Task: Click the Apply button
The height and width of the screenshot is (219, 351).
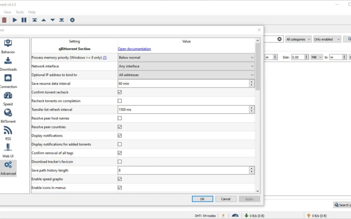Action: tap(249, 199)
